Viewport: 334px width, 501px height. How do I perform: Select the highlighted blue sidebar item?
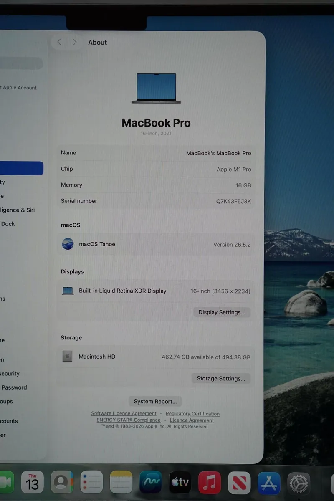tap(22, 168)
